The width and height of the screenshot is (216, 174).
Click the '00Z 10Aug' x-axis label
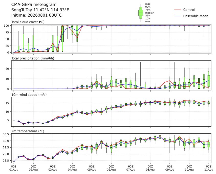(x=189, y=168)
